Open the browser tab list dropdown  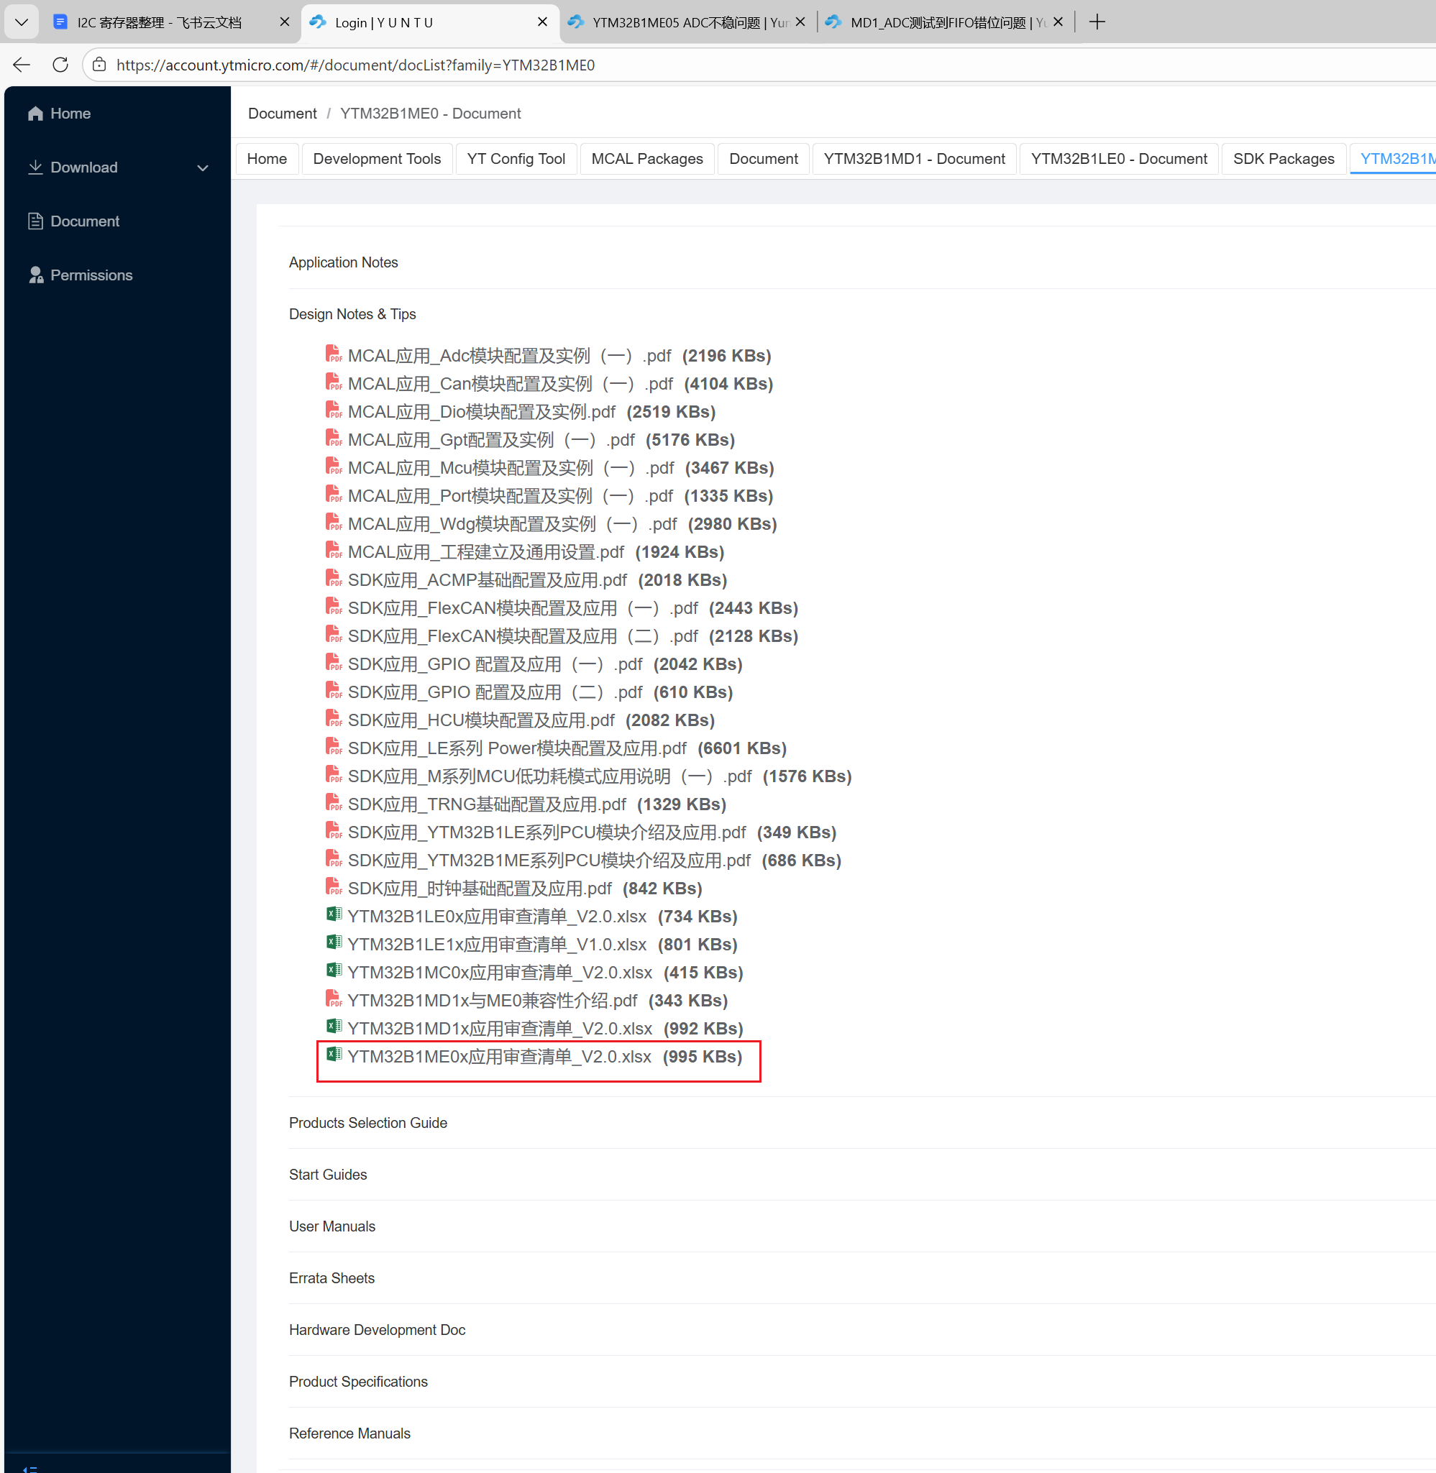click(22, 22)
